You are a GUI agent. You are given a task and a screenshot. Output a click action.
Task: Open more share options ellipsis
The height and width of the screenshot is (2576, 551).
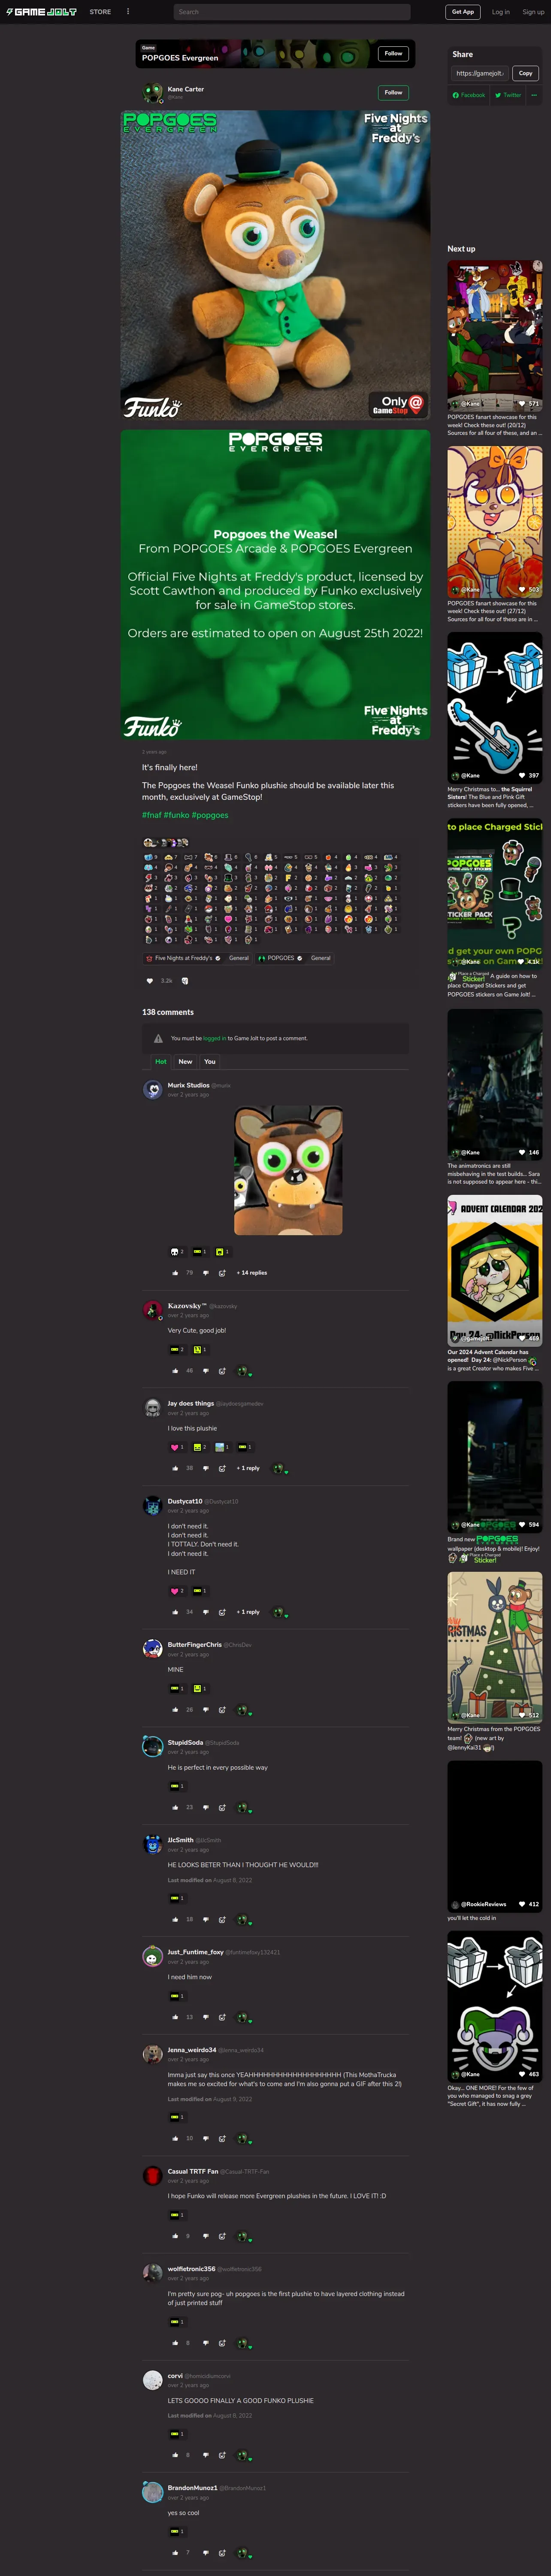(534, 95)
